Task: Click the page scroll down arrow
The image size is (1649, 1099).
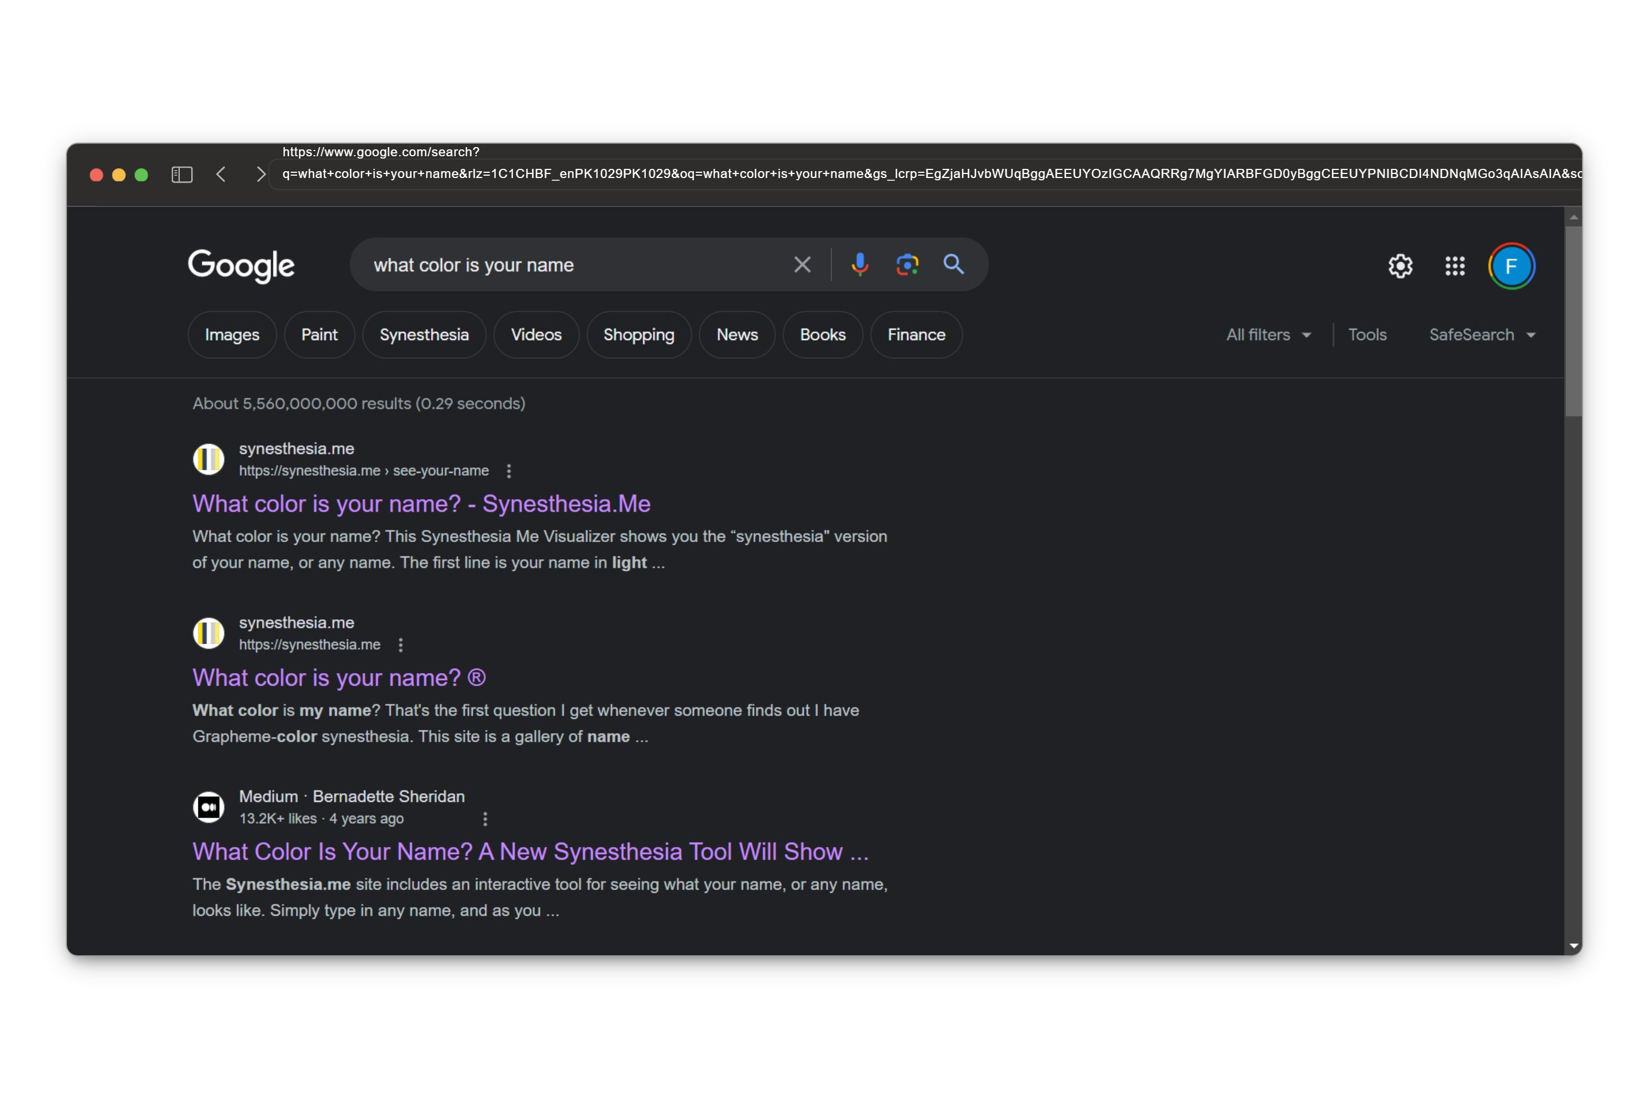Action: click(1573, 946)
